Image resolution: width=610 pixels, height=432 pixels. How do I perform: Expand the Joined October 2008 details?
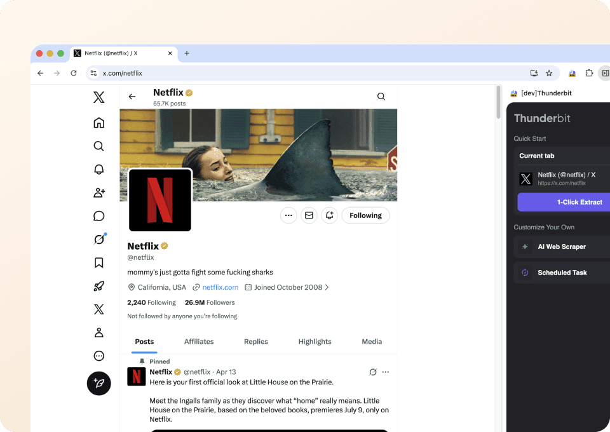(x=288, y=287)
